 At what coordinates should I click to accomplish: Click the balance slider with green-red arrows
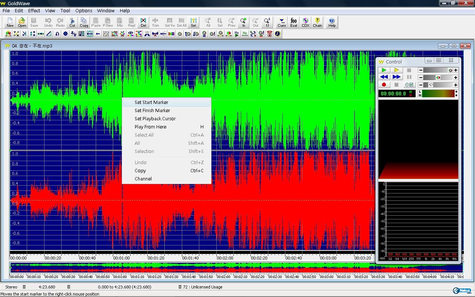pyautogui.click(x=438, y=78)
